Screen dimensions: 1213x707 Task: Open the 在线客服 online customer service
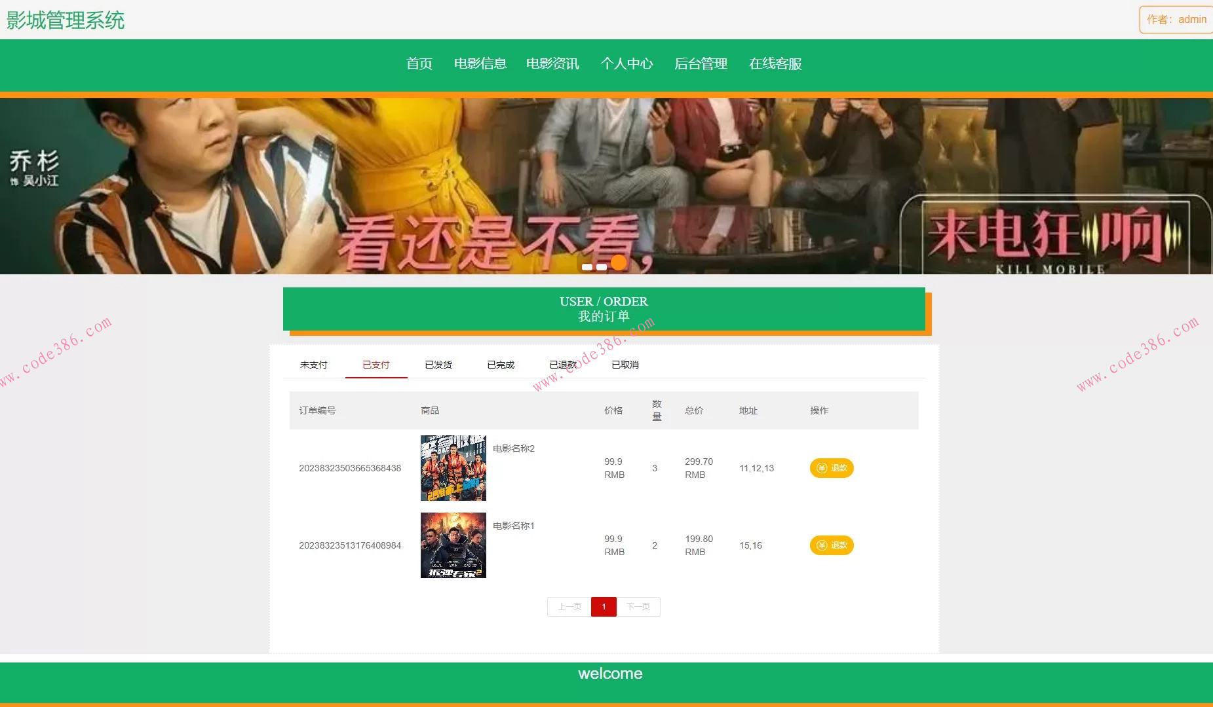(x=776, y=63)
